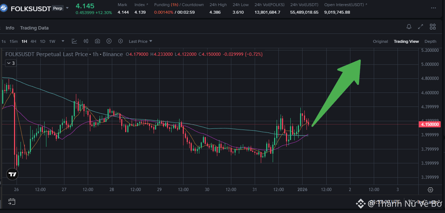Click the 4.150000 current price label
Screen dimensions: 445x213
[x=430, y=124]
